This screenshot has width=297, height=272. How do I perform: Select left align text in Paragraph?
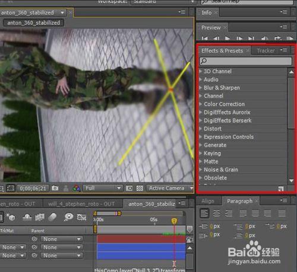[204, 213]
